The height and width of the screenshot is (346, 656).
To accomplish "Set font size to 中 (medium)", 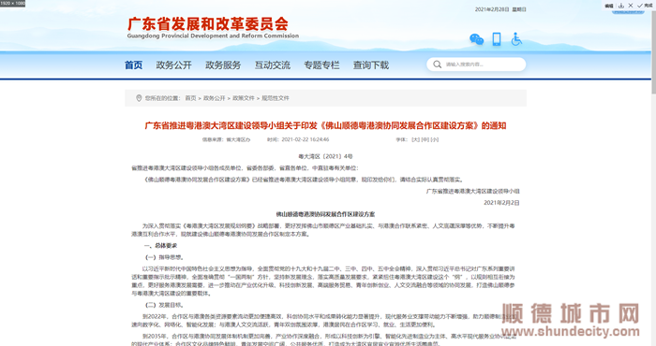I will click(x=425, y=139).
